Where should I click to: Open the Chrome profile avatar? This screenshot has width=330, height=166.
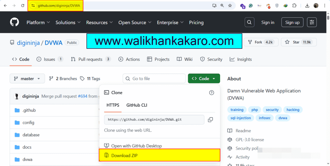[x=316, y=6]
